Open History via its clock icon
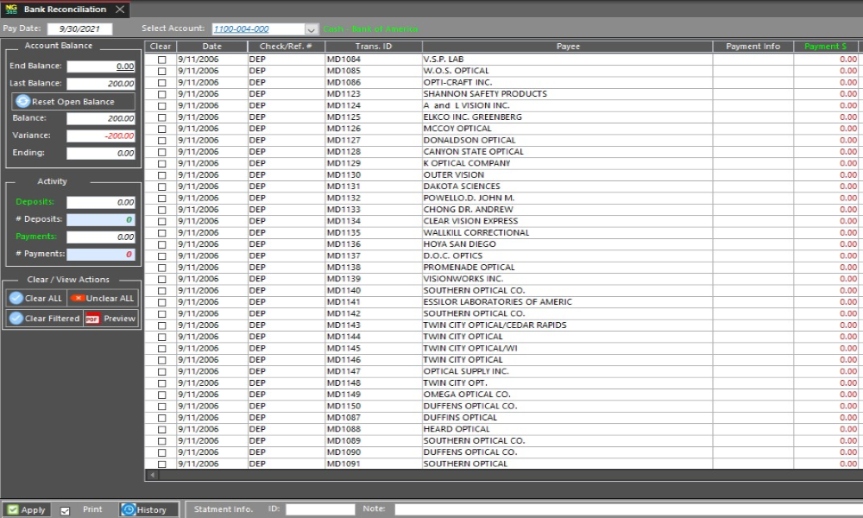Viewport: 863px width, 518px height. (129, 510)
